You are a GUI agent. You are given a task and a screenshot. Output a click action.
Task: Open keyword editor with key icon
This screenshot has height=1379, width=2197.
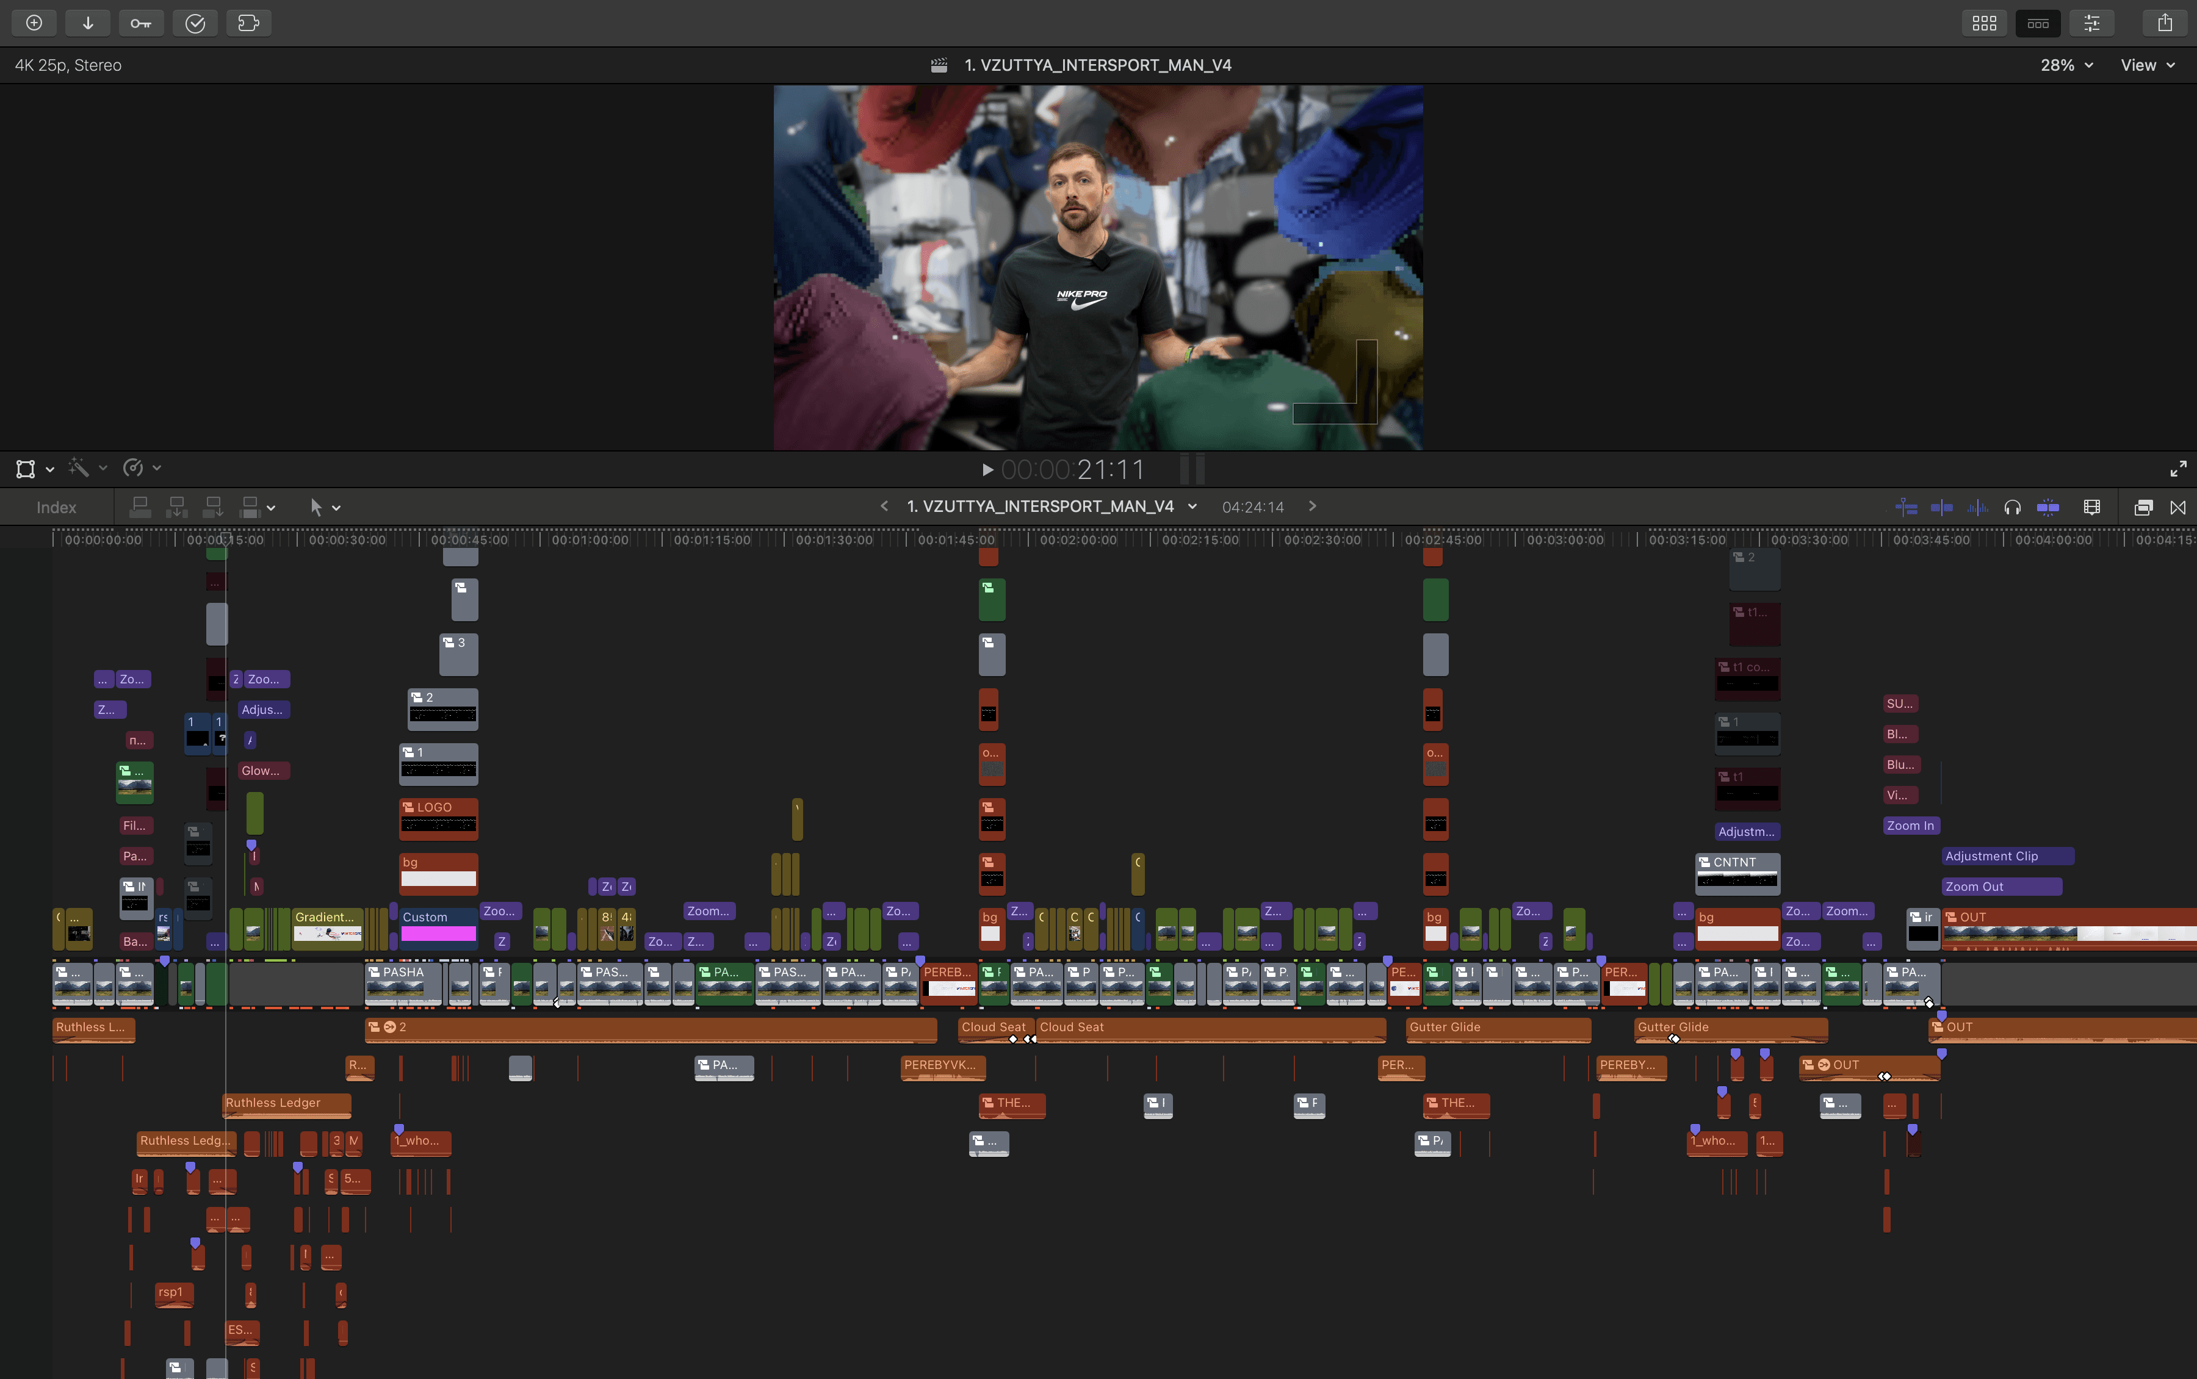140,23
